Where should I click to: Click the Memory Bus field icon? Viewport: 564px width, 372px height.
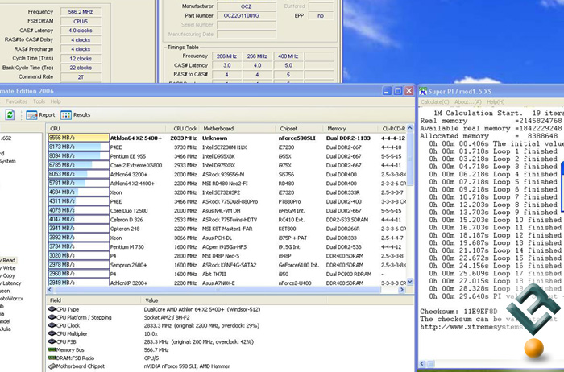[52, 349]
